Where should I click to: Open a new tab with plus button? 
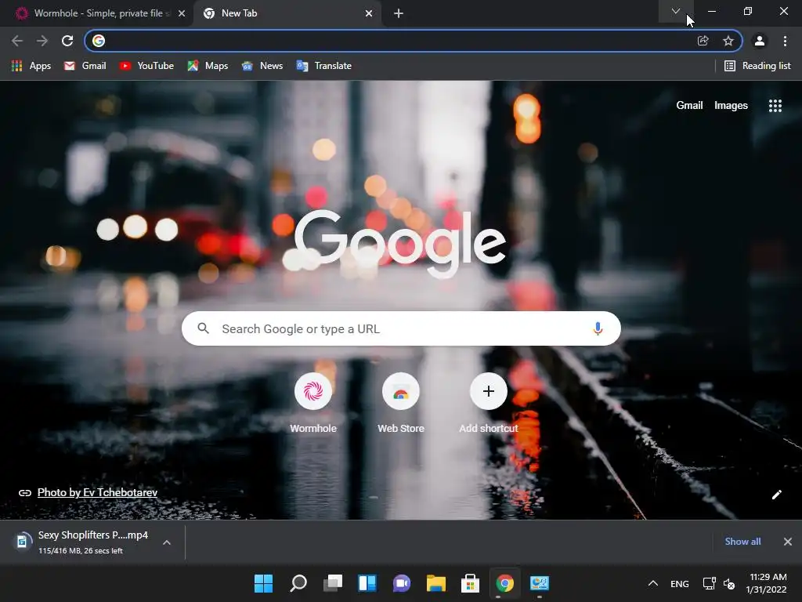pos(399,13)
